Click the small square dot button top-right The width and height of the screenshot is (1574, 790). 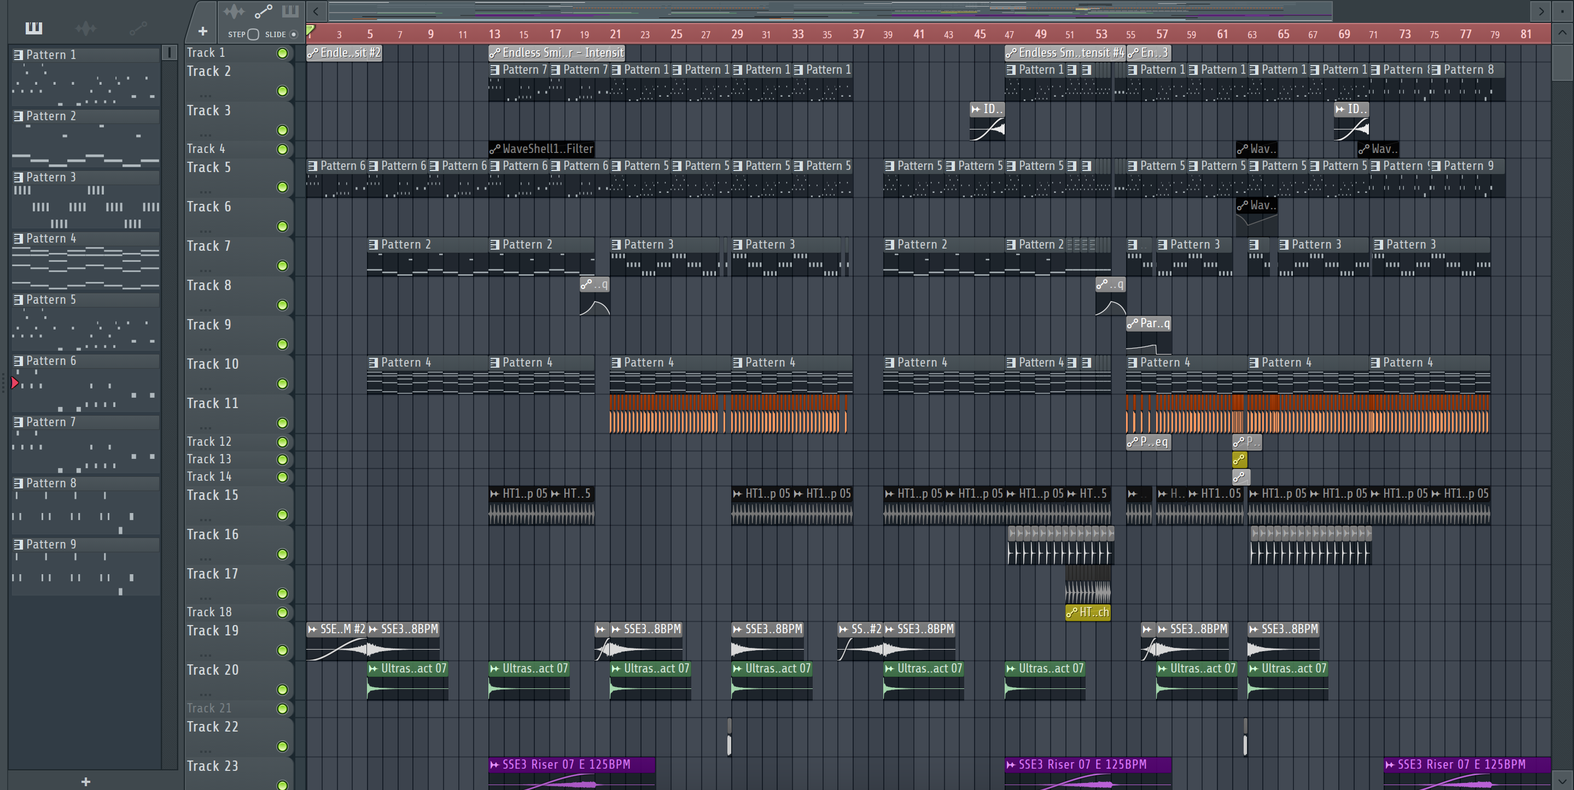(x=1562, y=10)
